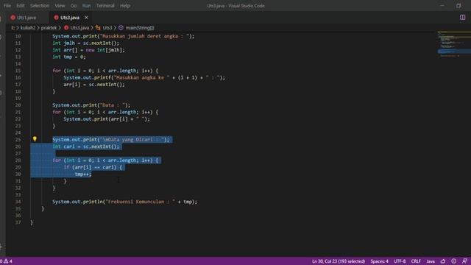The width and height of the screenshot is (471, 265).
Task: Open the Go menu
Action: click(x=74, y=6)
